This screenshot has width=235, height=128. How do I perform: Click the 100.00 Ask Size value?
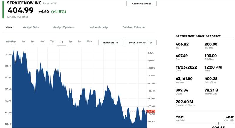211,56
